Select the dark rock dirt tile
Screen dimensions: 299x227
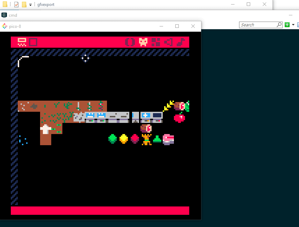pyautogui.click(x=34, y=106)
